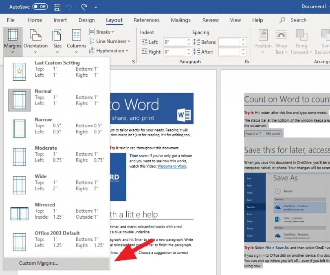Open the Paragraph settings dialog launcher
Viewport: 330px width, 275px height.
tap(247, 62)
